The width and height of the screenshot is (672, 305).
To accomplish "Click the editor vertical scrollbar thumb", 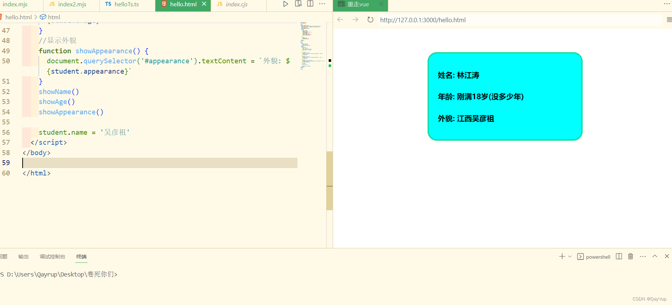I will tap(329, 181).
